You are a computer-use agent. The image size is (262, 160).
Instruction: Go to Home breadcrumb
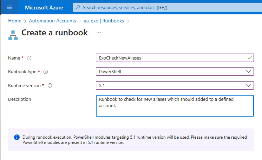pos(15,21)
